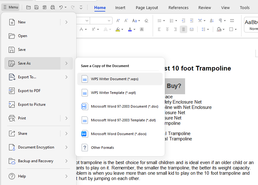Decrease the font size
The image size is (258, 185).
[x=126, y=20]
